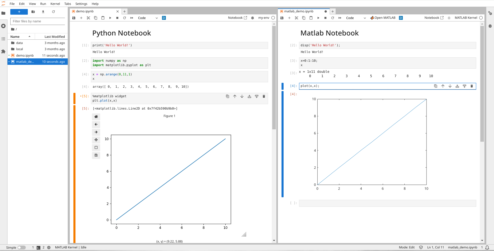The width and height of the screenshot is (494, 251).
Task: Close the demo.ipynb tab
Action: click(x=117, y=11)
